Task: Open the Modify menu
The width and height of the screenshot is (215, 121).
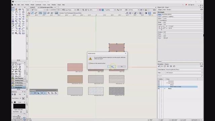Action: (x=27, y=5)
